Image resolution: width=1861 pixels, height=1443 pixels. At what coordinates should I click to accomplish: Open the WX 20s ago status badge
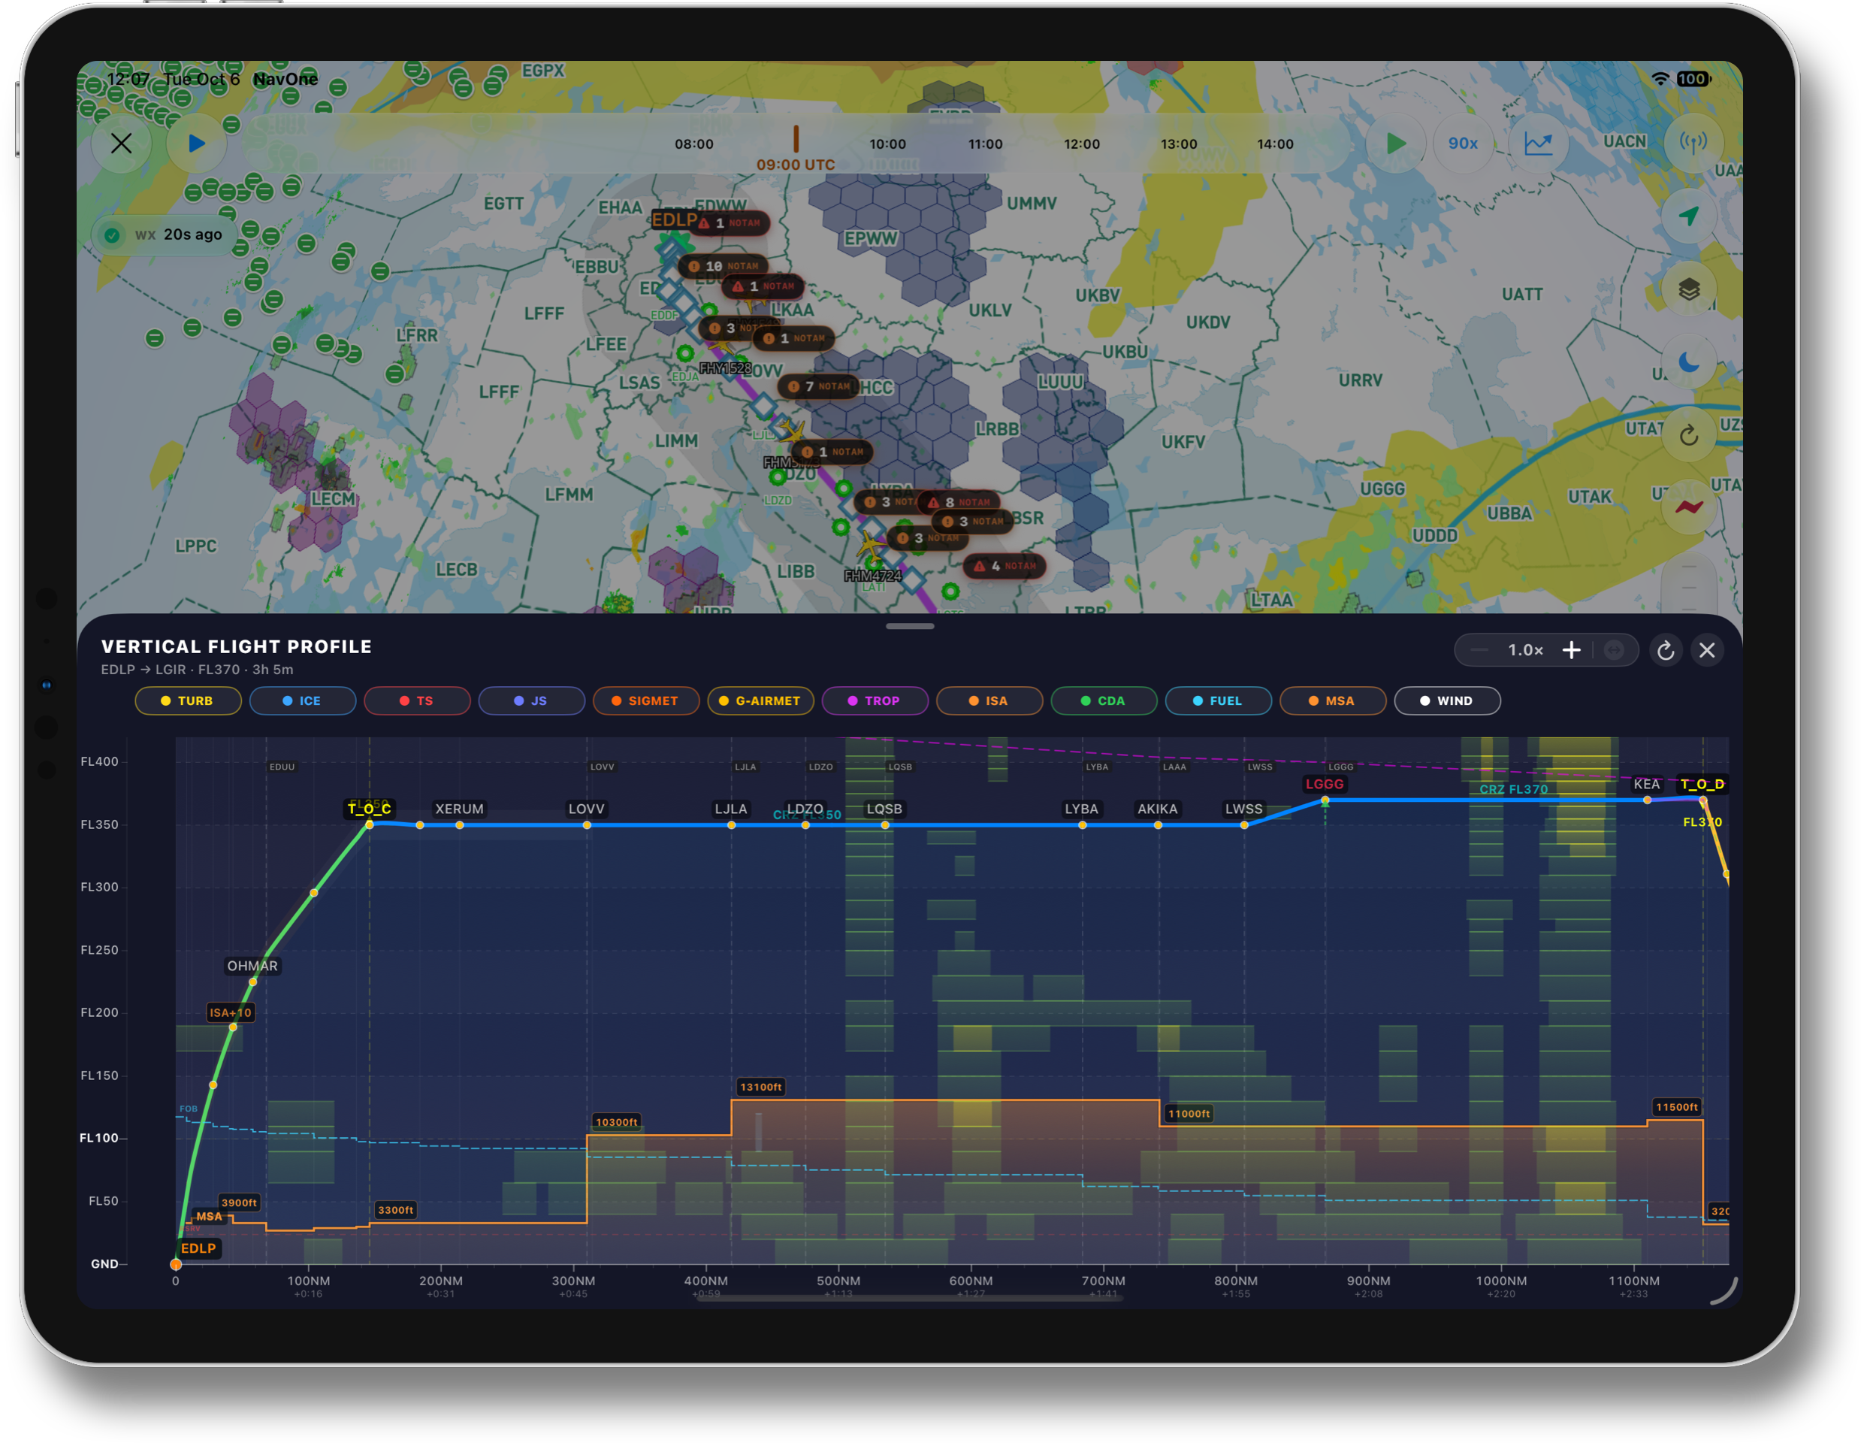point(165,234)
